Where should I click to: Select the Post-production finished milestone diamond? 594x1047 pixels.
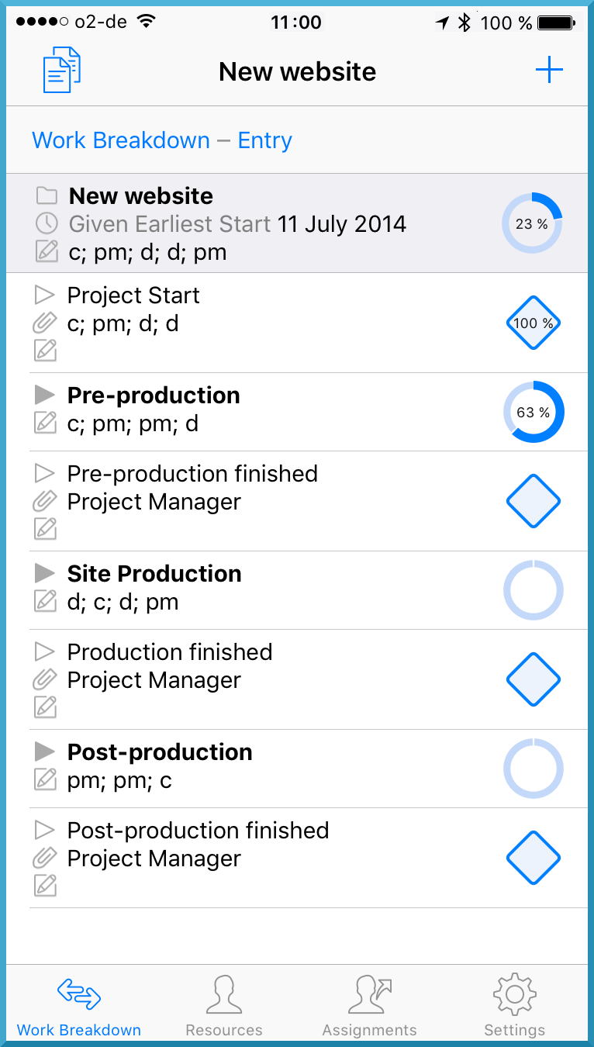coord(534,858)
